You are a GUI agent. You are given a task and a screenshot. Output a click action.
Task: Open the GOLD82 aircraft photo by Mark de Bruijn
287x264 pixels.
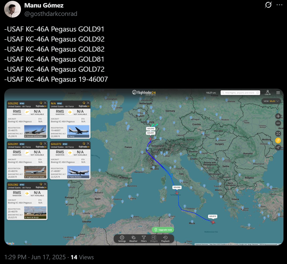click(x=35, y=213)
